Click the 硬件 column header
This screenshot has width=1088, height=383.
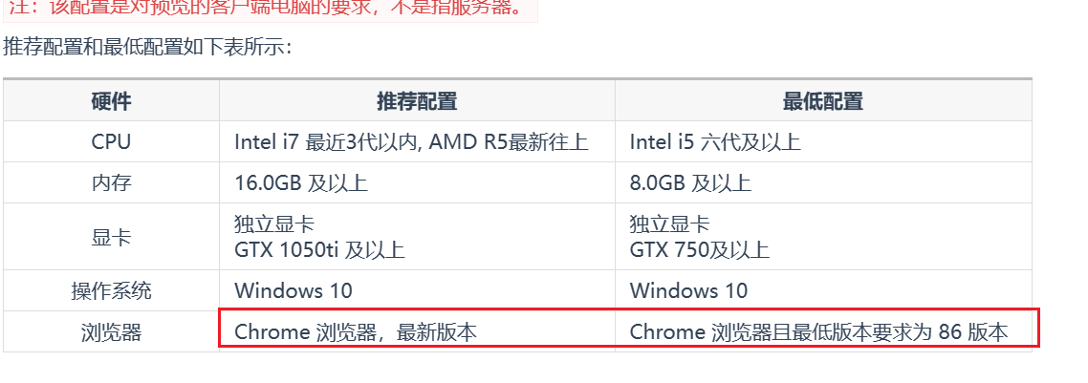click(111, 102)
